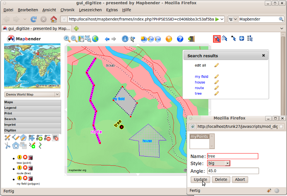Click database delete icon for my field (polygon)
This screenshot has height=196, width=287.
31,178
